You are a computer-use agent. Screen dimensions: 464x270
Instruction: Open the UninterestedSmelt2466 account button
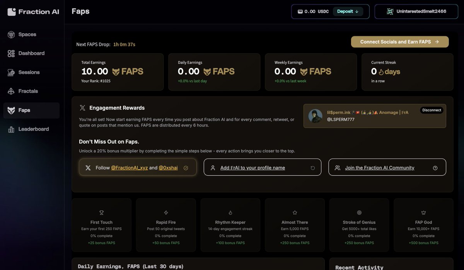click(416, 12)
